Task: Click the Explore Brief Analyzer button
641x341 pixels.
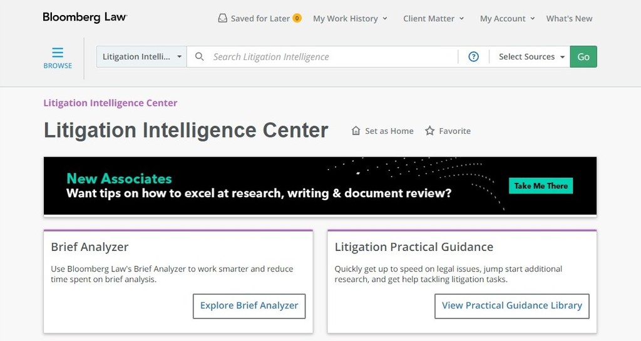Action: tap(249, 306)
